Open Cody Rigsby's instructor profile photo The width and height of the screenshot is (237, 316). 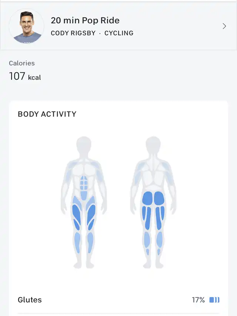[26, 26]
